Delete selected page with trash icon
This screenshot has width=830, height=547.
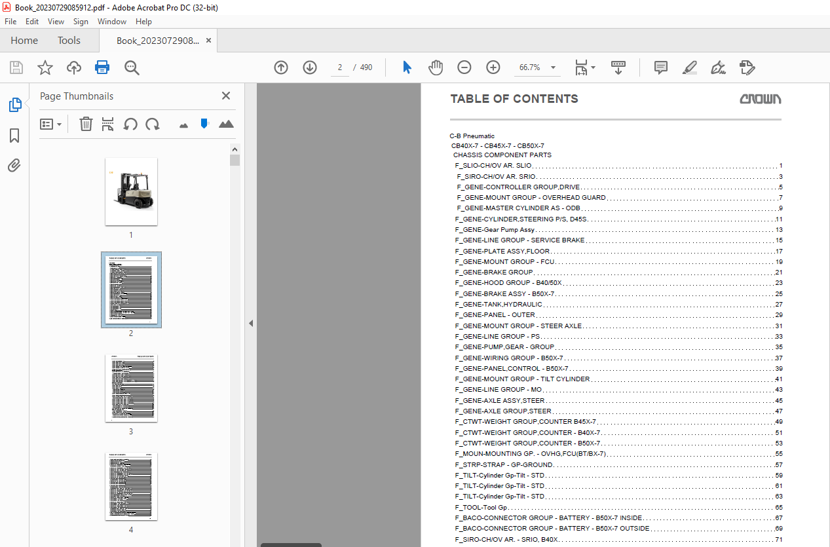click(x=86, y=124)
